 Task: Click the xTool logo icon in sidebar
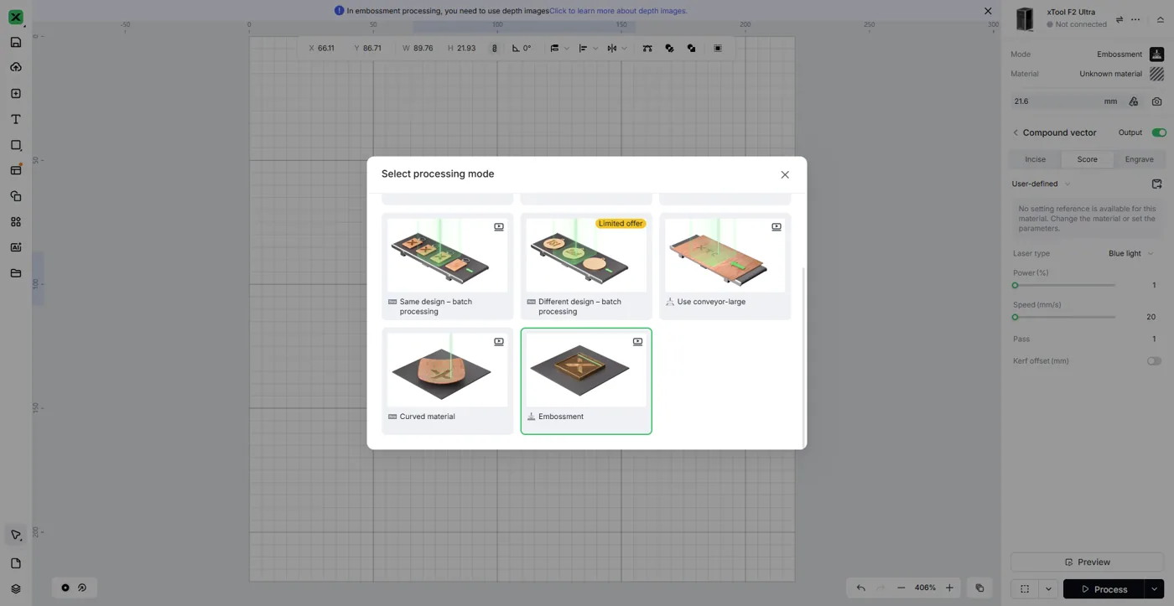point(15,17)
